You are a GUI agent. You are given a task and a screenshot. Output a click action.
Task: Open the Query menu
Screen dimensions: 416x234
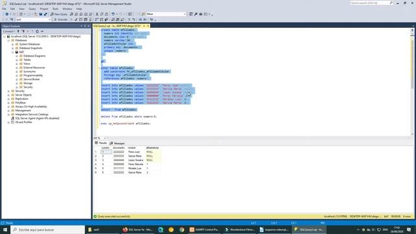pos(32,8)
